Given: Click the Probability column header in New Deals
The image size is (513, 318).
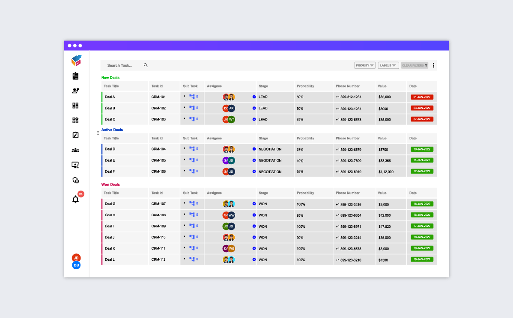Looking at the screenshot, I should pos(305,86).
